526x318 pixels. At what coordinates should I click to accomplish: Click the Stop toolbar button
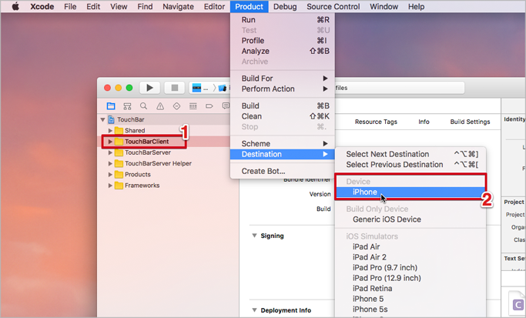pos(175,88)
